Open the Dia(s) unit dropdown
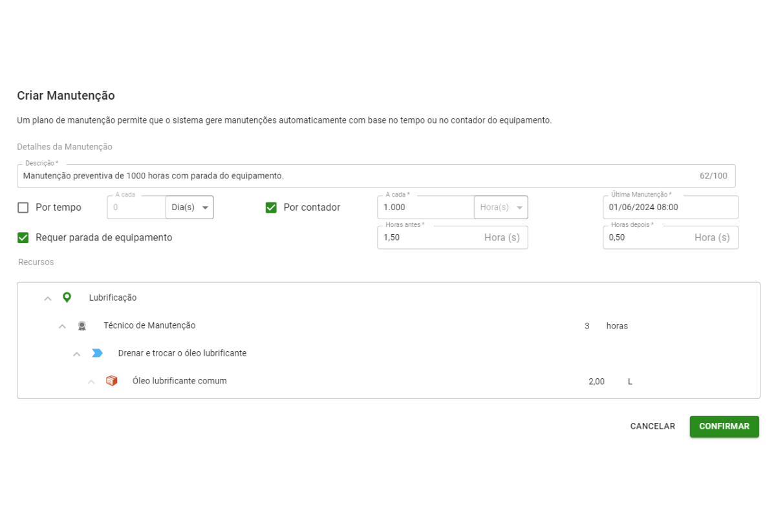The width and height of the screenshot is (776, 518). click(x=189, y=208)
